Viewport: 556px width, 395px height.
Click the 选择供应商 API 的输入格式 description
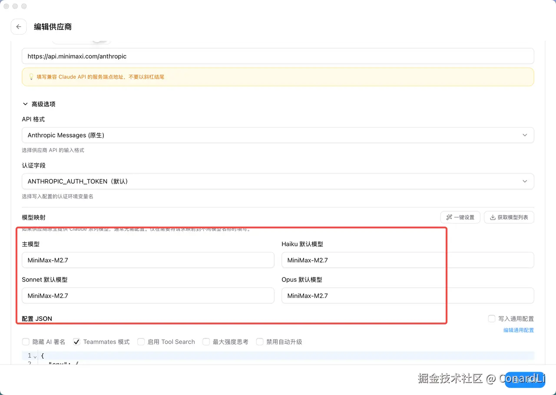tap(53, 150)
